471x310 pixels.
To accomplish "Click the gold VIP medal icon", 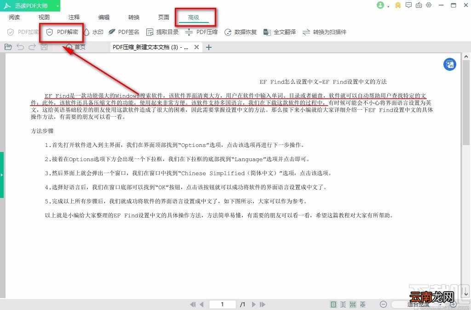I will pos(398,5).
